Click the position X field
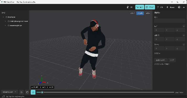187x98 pixels. tap(159, 30)
